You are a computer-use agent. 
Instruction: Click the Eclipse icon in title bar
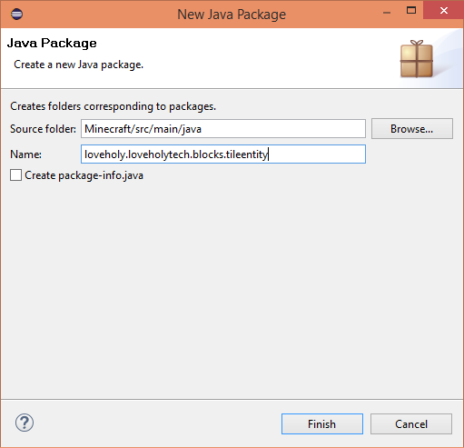coord(16,15)
